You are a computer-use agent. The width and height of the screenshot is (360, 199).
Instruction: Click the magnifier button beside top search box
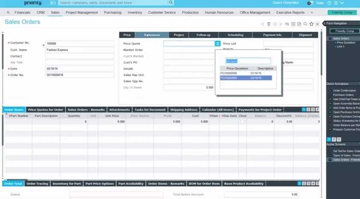coord(171,3)
